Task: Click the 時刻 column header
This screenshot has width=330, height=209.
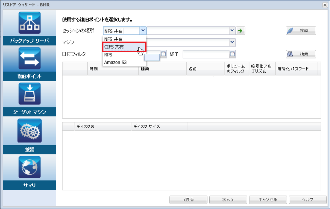Action: point(113,69)
